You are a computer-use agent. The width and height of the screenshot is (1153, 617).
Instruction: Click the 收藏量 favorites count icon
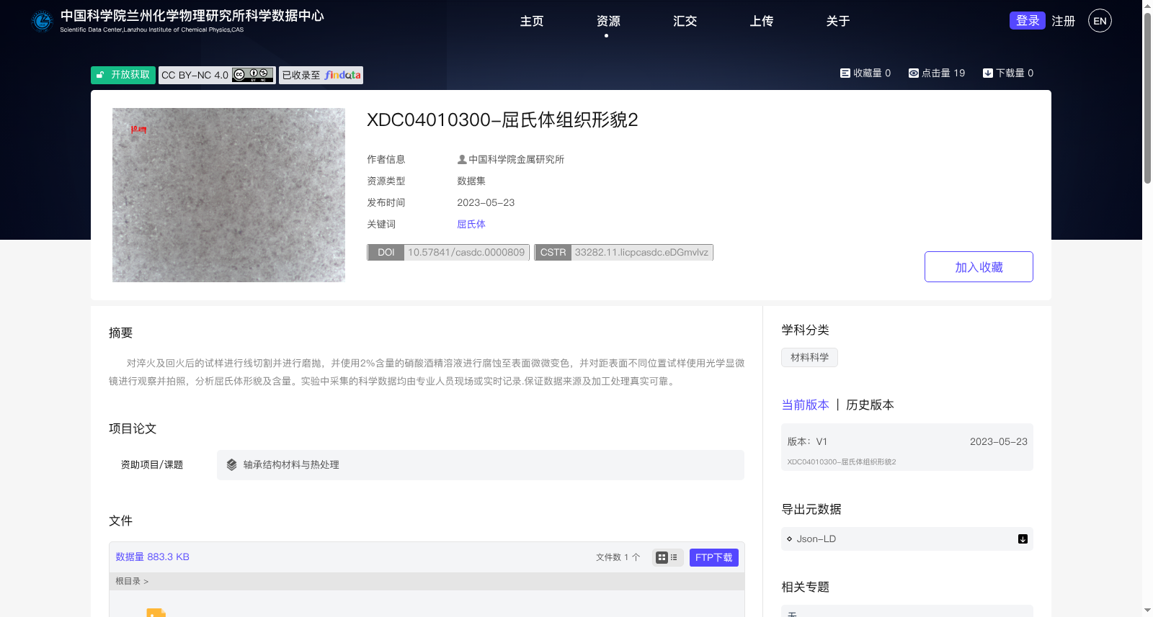[845, 73]
